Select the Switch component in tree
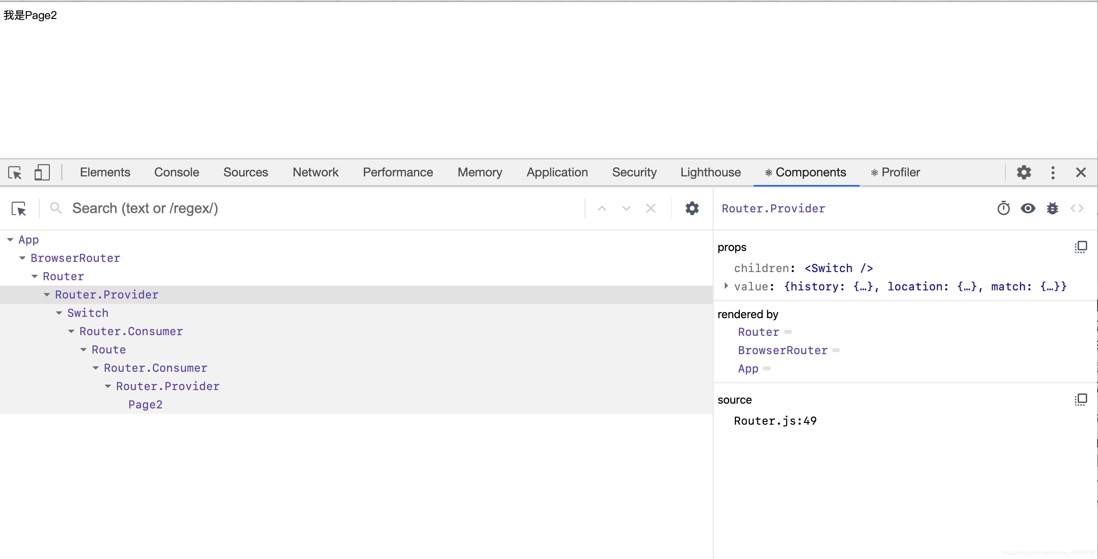The height and width of the screenshot is (559, 1098). click(88, 313)
